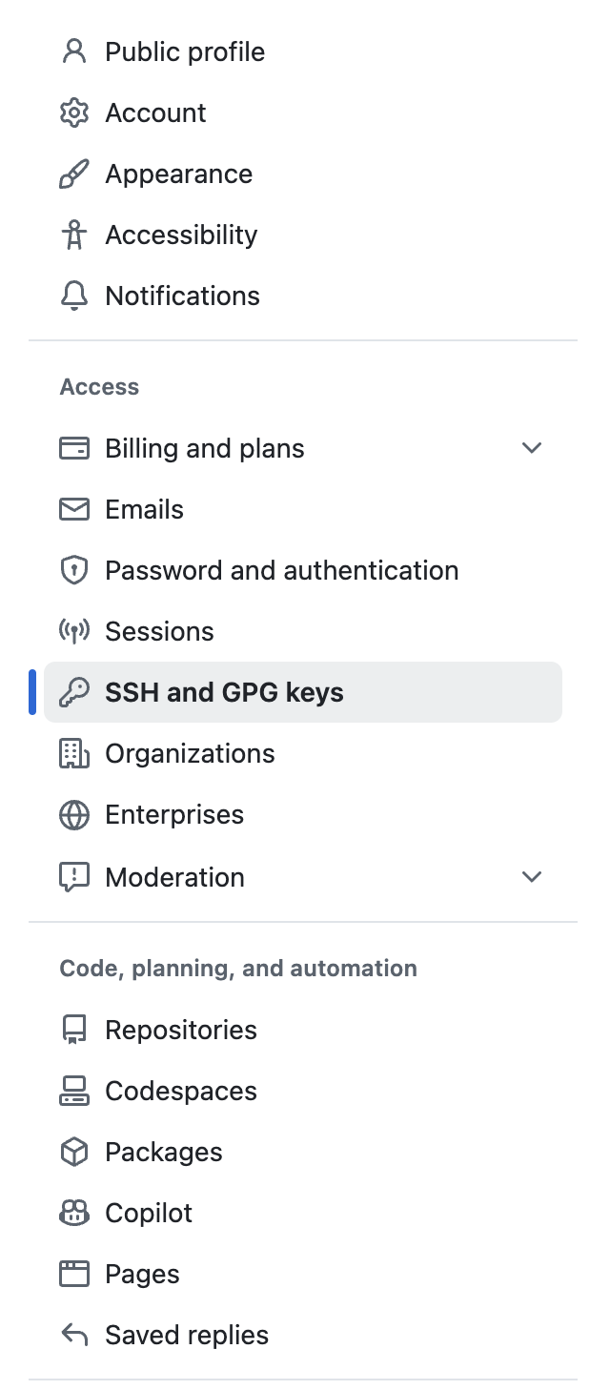This screenshot has height=1390, width=610.
Task: Open SSH and GPG keys settings
Action: point(224,692)
